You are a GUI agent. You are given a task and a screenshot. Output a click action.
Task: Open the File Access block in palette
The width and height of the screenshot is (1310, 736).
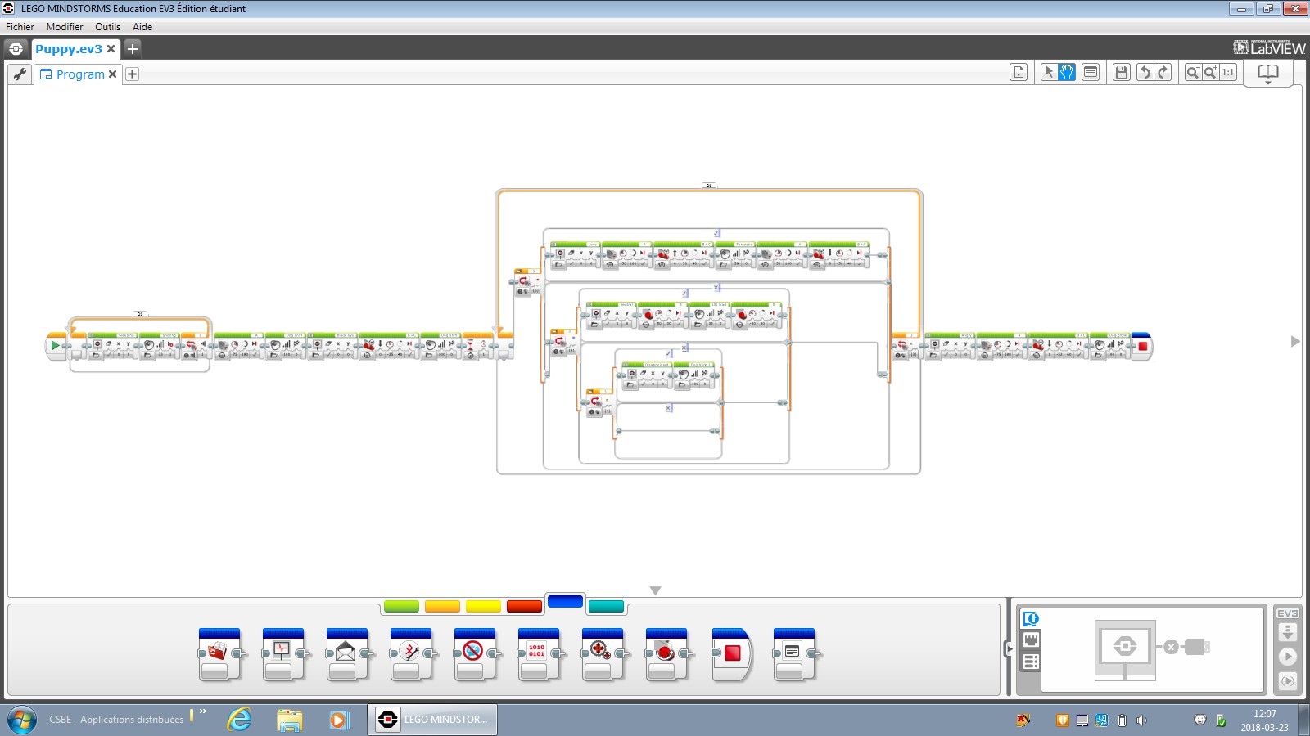219,654
